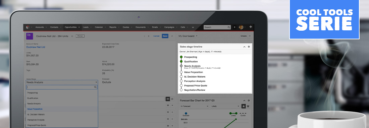Go to the Leads module
The height and width of the screenshot is (128, 369).
(x=86, y=27)
